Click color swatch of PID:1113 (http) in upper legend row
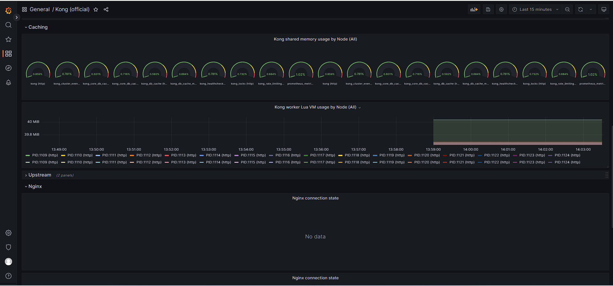The height and width of the screenshot is (286, 613). [x=167, y=155]
